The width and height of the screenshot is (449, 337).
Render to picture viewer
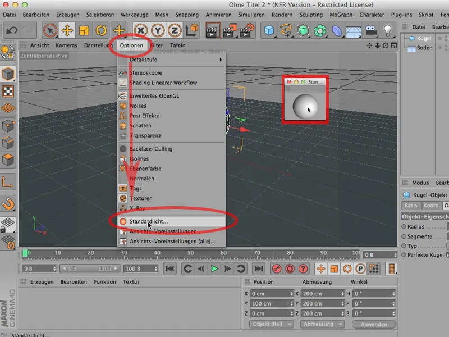[230, 31]
